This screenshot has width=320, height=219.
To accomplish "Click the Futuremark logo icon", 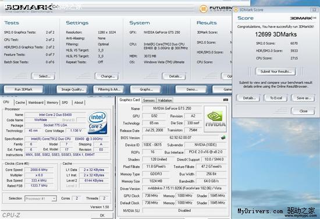I will [204, 9].
